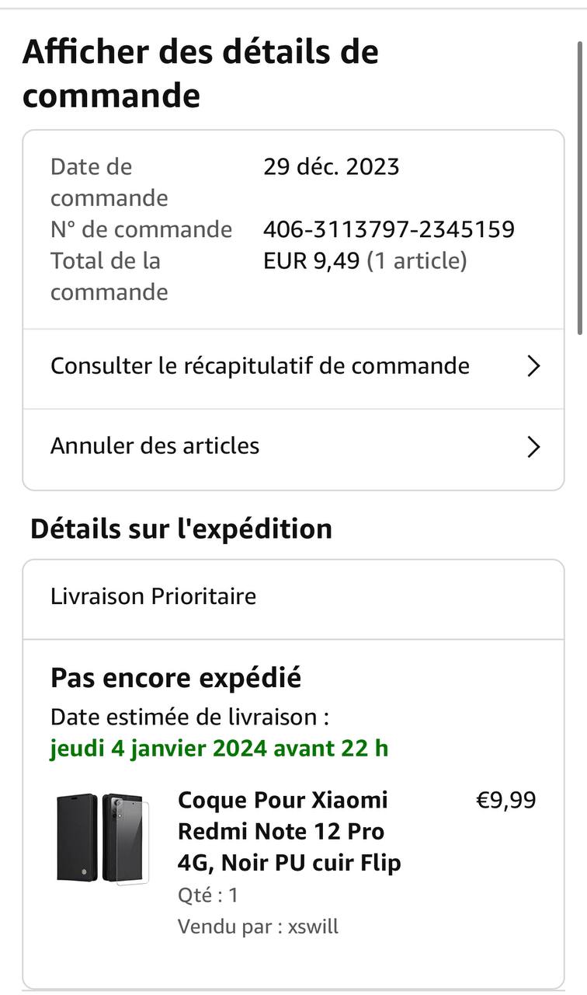Viewport: 587px width, 995px height.
Task: Click the item price €9,99
Action: pyautogui.click(x=505, y=800)
